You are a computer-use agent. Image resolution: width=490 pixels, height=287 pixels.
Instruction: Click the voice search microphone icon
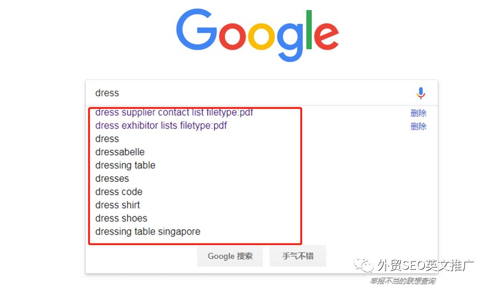click(420, 93)
